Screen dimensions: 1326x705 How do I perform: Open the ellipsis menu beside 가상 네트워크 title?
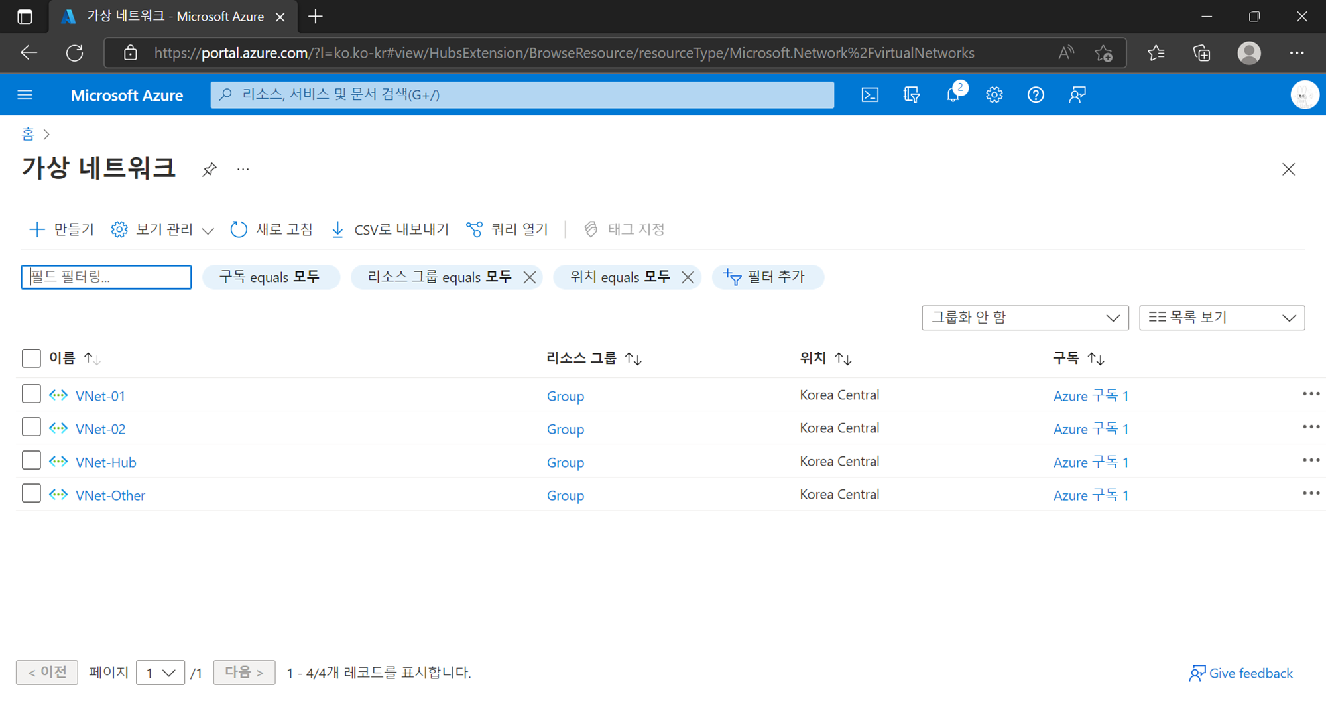coord(243,170)
